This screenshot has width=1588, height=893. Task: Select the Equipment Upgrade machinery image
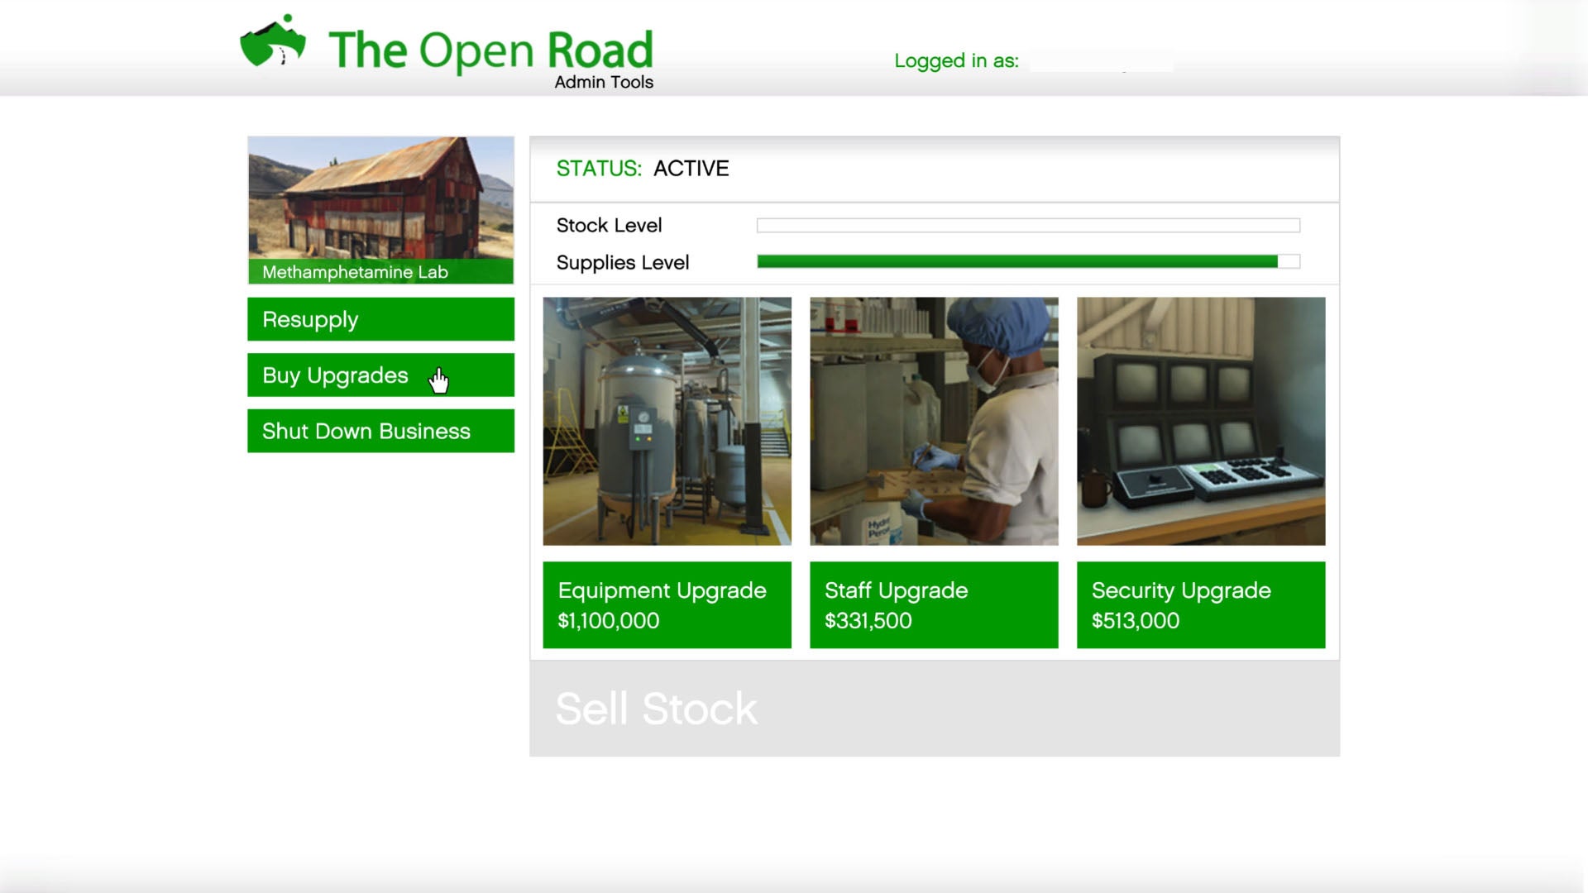click(667, 420)
